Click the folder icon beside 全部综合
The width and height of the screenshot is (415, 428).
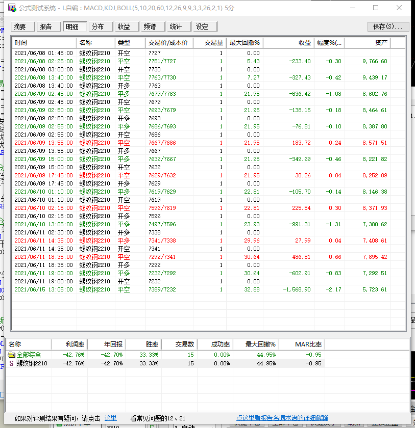[11, 355]
